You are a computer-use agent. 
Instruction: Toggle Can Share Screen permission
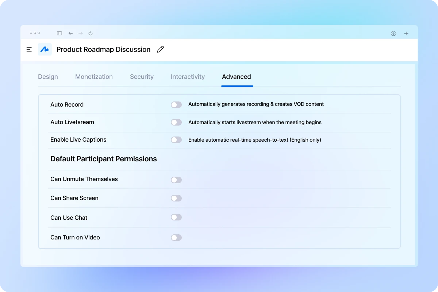176,198
